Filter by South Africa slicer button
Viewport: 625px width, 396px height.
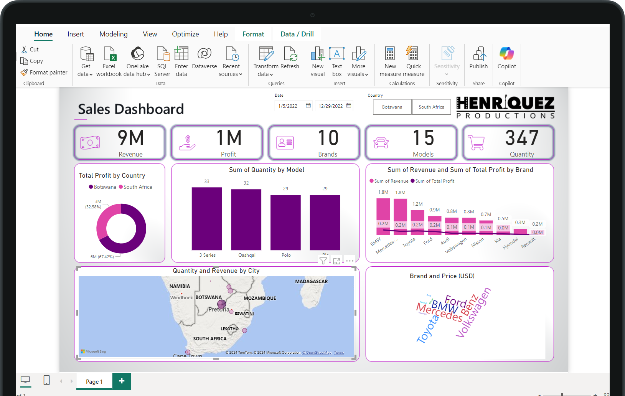pyautogui.click(x=432, y=107)
